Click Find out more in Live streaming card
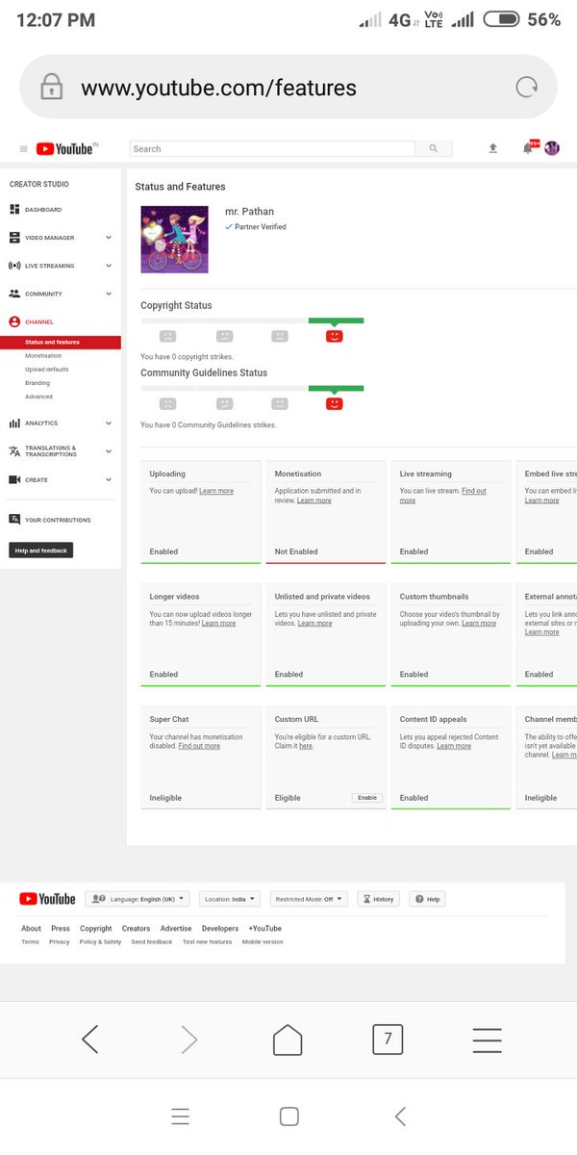This screenshot has height=1155, width=577. tap(442, 496)
